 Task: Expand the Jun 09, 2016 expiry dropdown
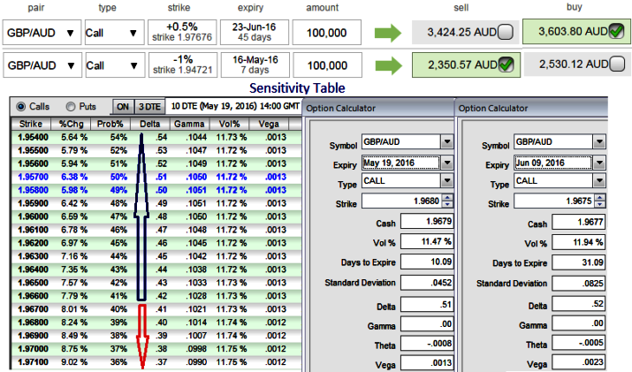[x=598, y=163]
